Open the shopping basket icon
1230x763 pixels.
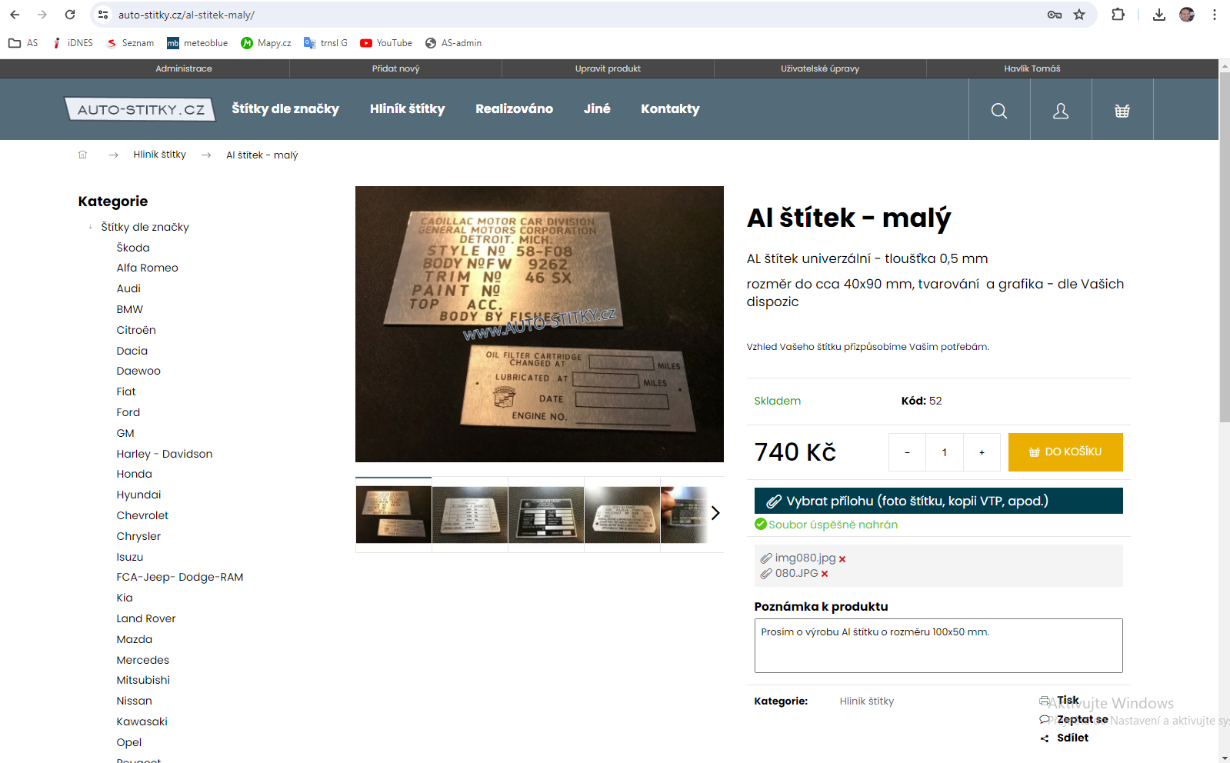click(1122, 110)
